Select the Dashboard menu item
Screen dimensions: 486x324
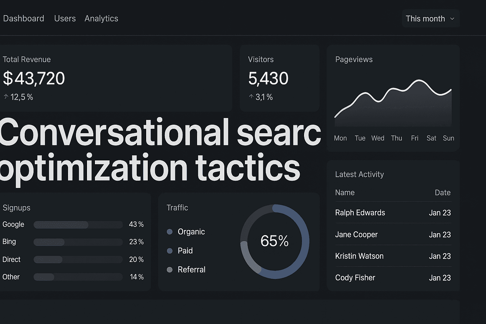(x=24, y=18)
